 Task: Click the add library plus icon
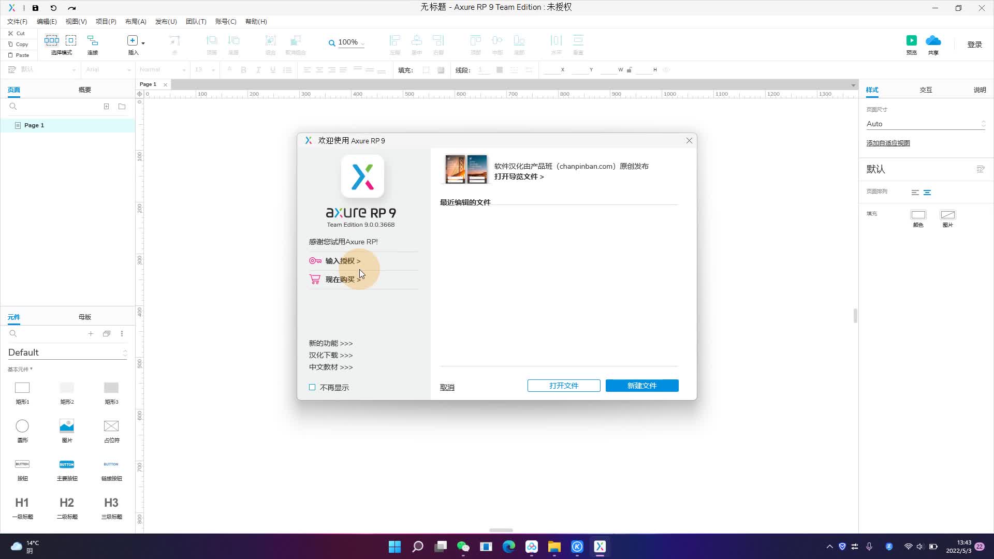coord(91,333)
